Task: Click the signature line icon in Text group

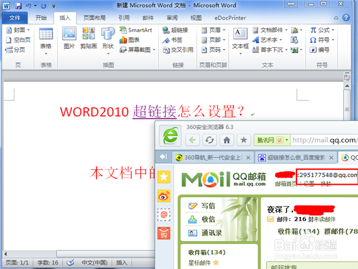Action: pyautogui.click(x=295, y=30)
